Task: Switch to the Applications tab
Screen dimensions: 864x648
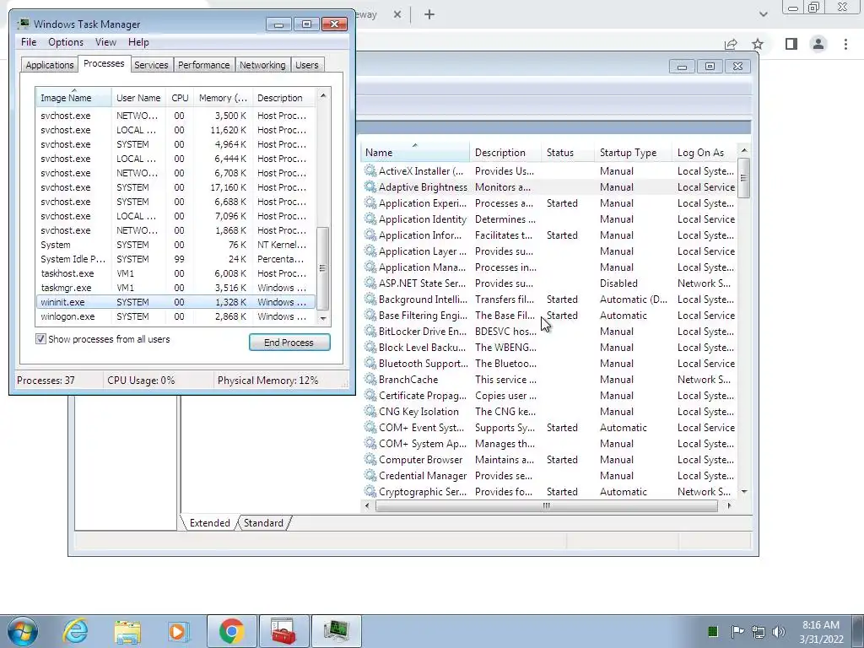Action: coord(50,65)
